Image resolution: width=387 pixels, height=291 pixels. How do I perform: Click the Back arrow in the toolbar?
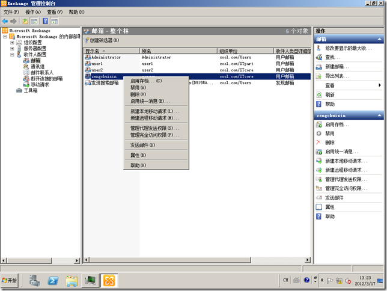(5, 21)
